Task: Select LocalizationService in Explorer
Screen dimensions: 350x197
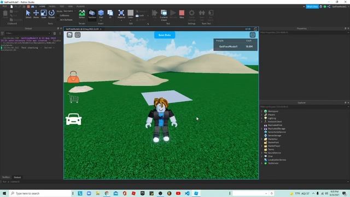Action: pyautogui.click(x=277, y=160)
